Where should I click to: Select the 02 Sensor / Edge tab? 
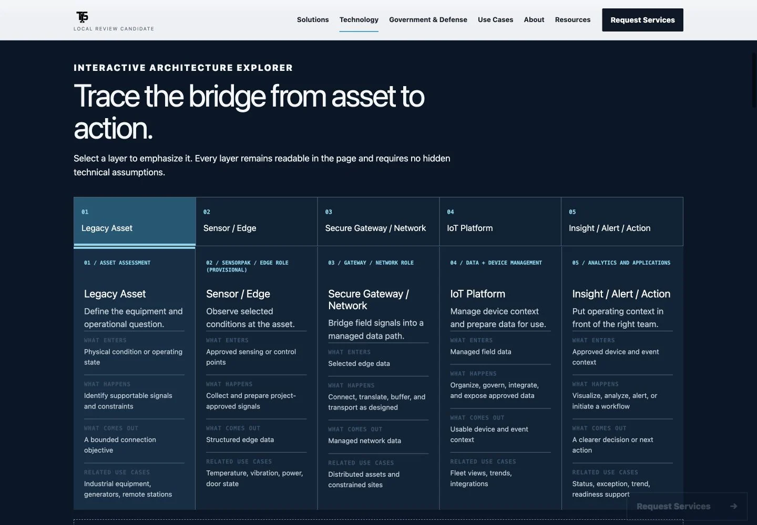[257, 221]
